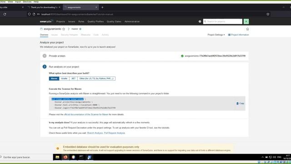Close the aseguramiento browser tab

(96, 7)
